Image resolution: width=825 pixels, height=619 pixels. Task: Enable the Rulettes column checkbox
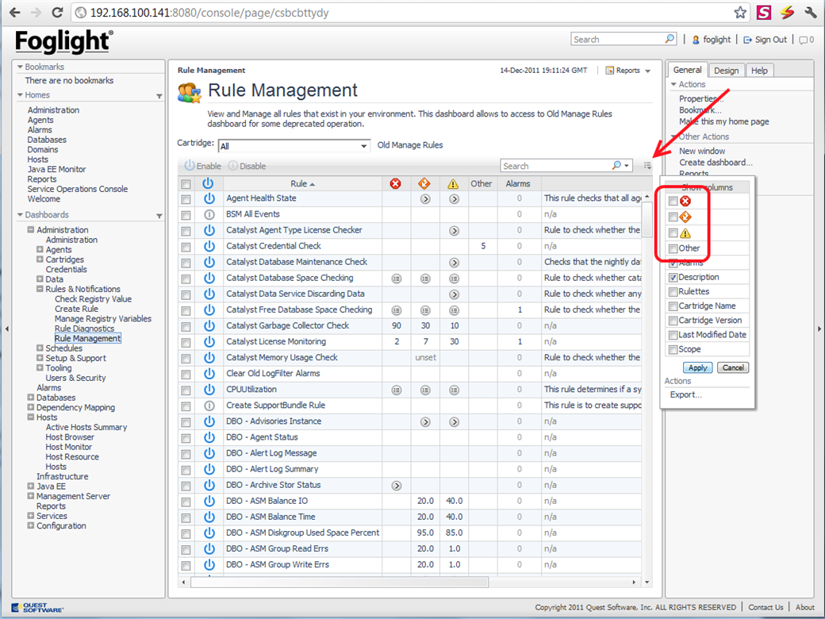coord(673,291)
